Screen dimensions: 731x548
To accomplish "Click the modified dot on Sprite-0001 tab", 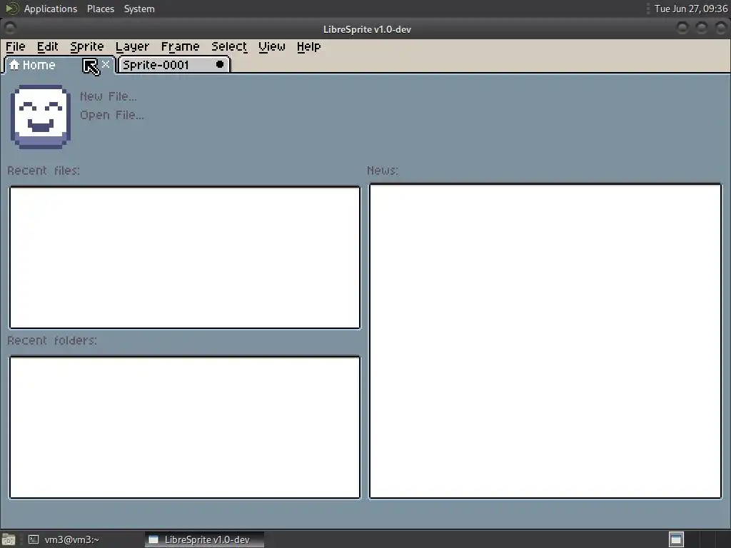I will pos(220,64).
